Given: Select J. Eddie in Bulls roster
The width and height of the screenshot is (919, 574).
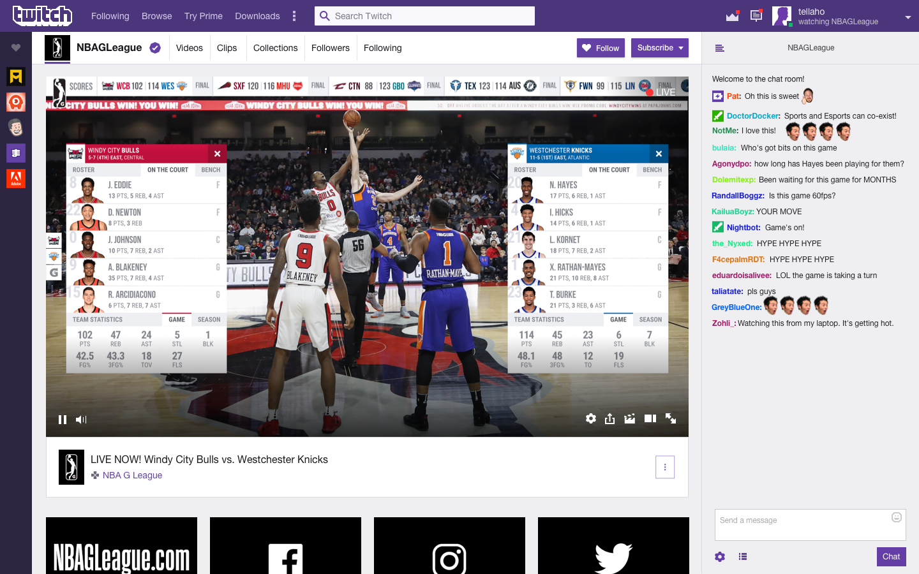Looking at the screenshot, I should pos(147,189).
